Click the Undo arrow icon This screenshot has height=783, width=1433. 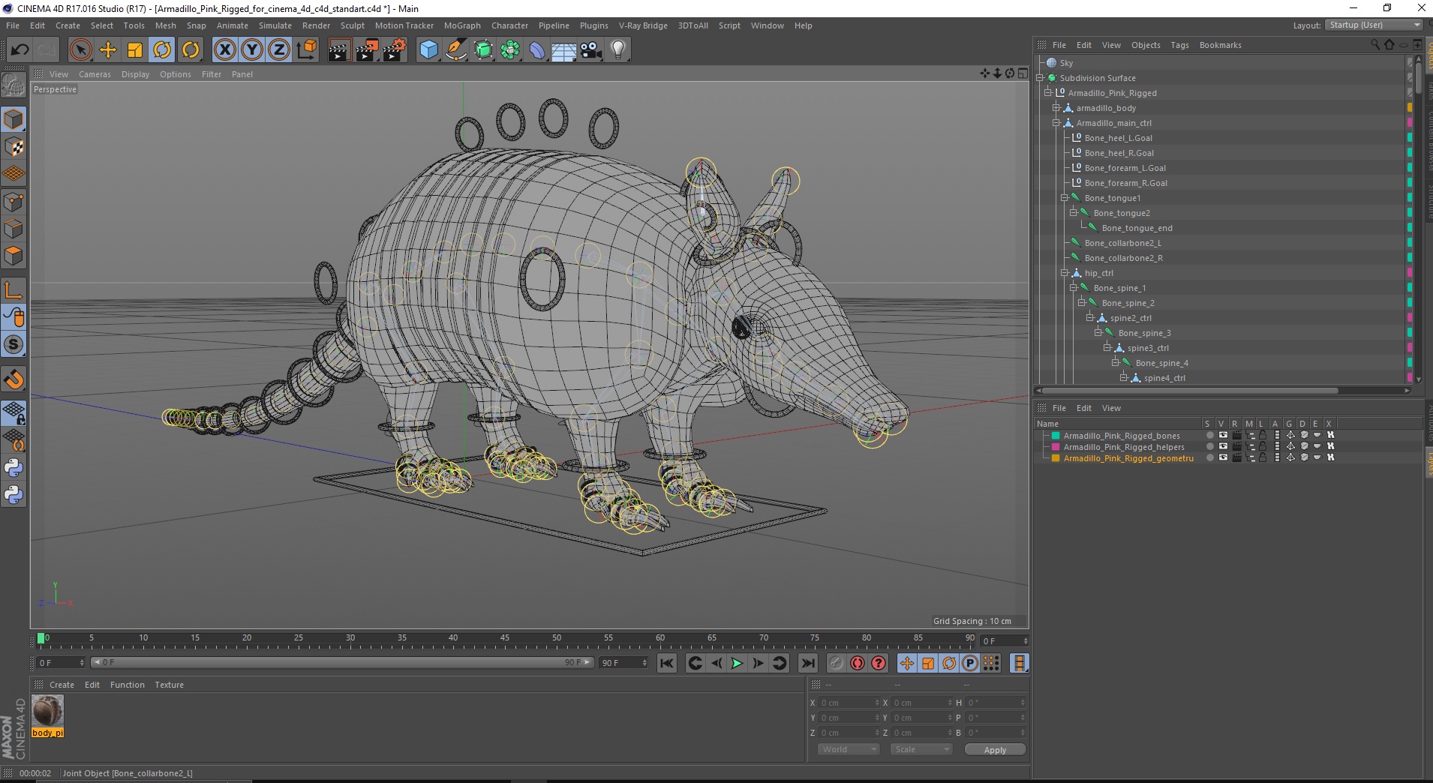coord(20,50)
